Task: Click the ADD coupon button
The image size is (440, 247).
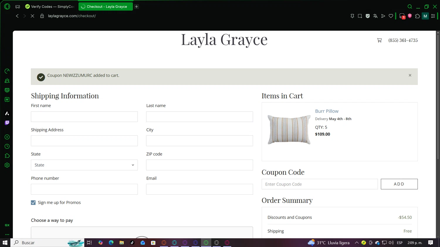Action: pos(399,184)
